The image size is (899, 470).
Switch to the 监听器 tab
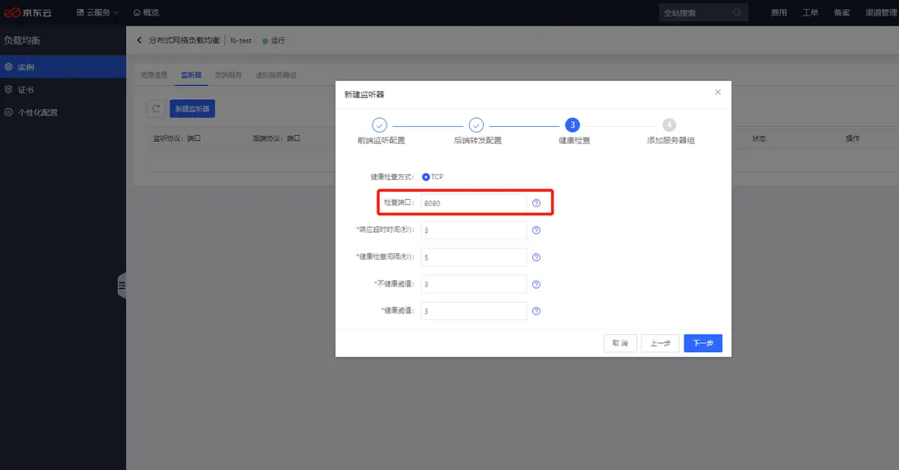(x=191, y=75)
